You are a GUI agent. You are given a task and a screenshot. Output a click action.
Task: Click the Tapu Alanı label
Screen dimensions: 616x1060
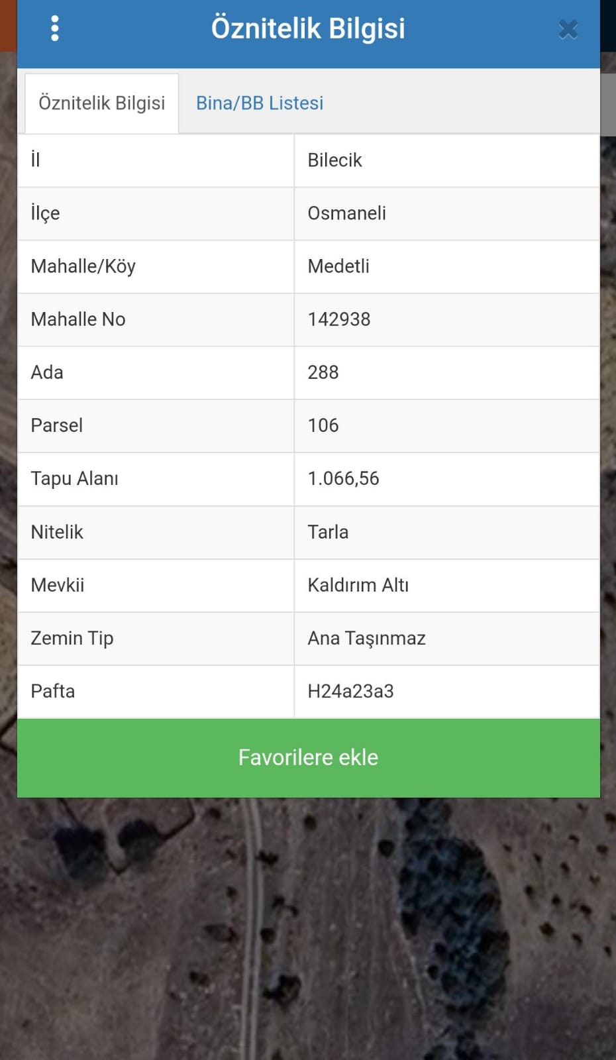click(75, 479)
